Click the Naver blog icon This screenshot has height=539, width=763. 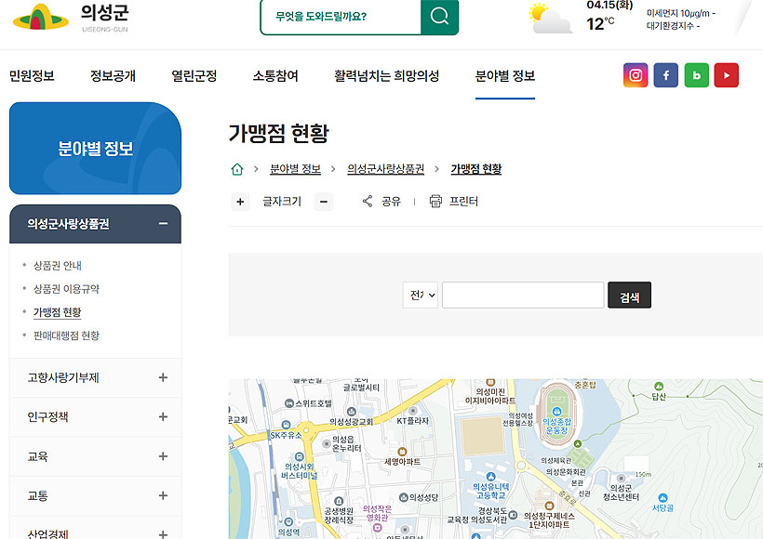tap(697, 74)
